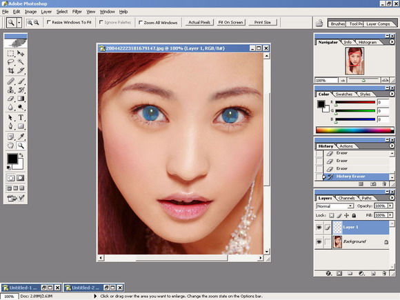Select the Clone Stamp tool
Screen dimensions: 400x300
tap(11, 90)
